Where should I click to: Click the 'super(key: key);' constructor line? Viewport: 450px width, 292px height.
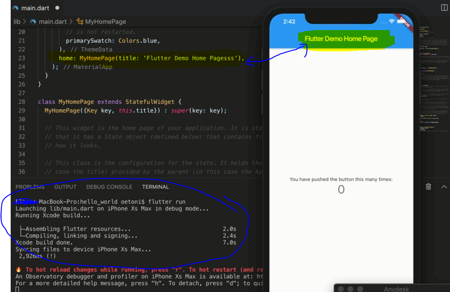[135, 111]
